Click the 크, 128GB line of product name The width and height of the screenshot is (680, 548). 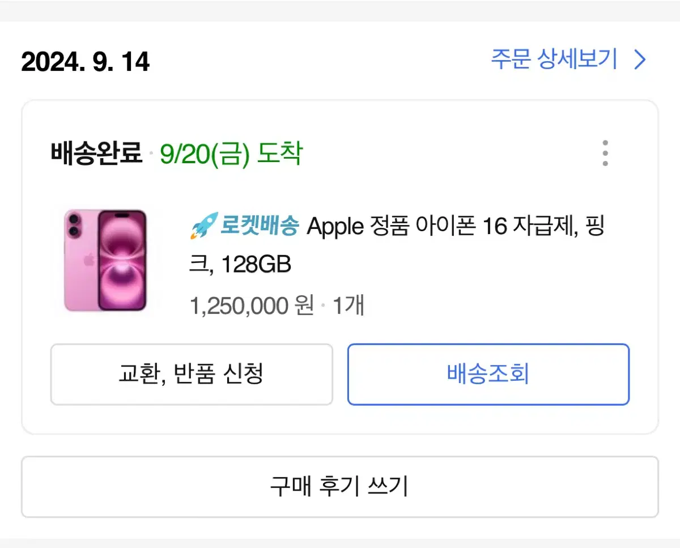click(x=240, y=264)
